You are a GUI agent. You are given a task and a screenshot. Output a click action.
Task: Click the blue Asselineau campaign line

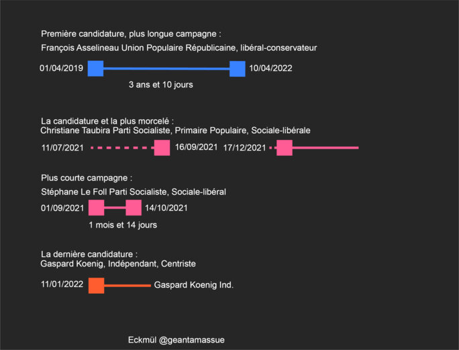(166, 69)
